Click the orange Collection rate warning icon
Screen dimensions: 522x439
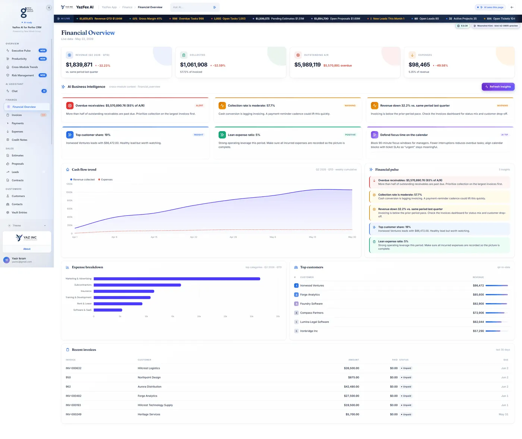(x=222, y=106)
